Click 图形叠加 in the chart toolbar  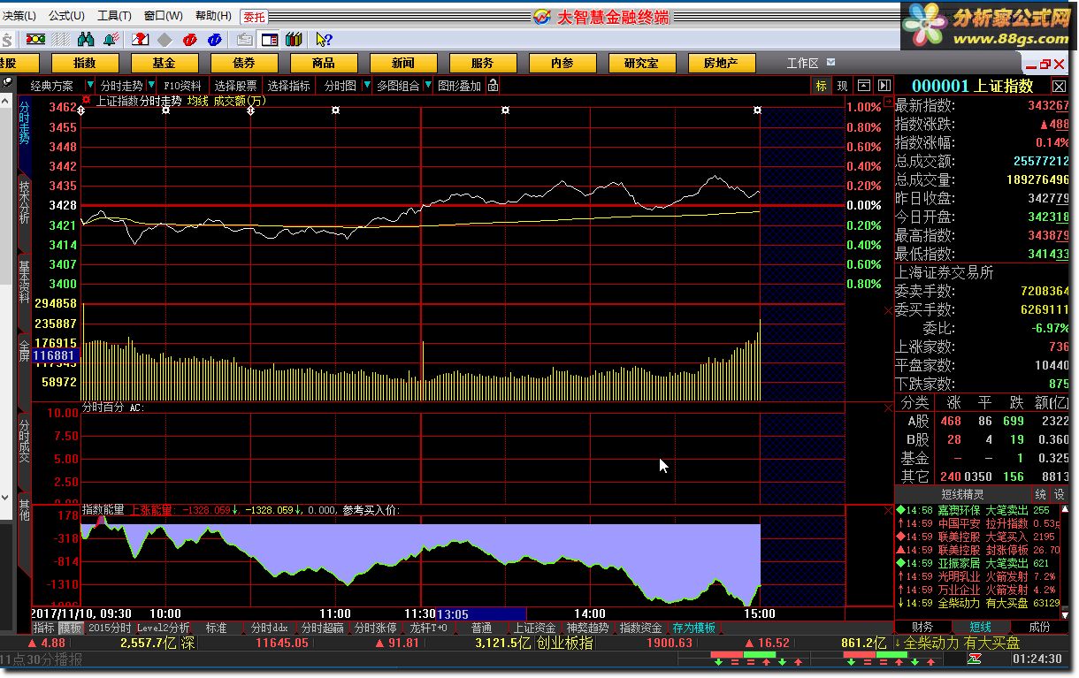point(460,86)
